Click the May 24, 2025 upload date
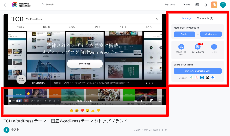This screenshot has height=136, width=230. 155,130
